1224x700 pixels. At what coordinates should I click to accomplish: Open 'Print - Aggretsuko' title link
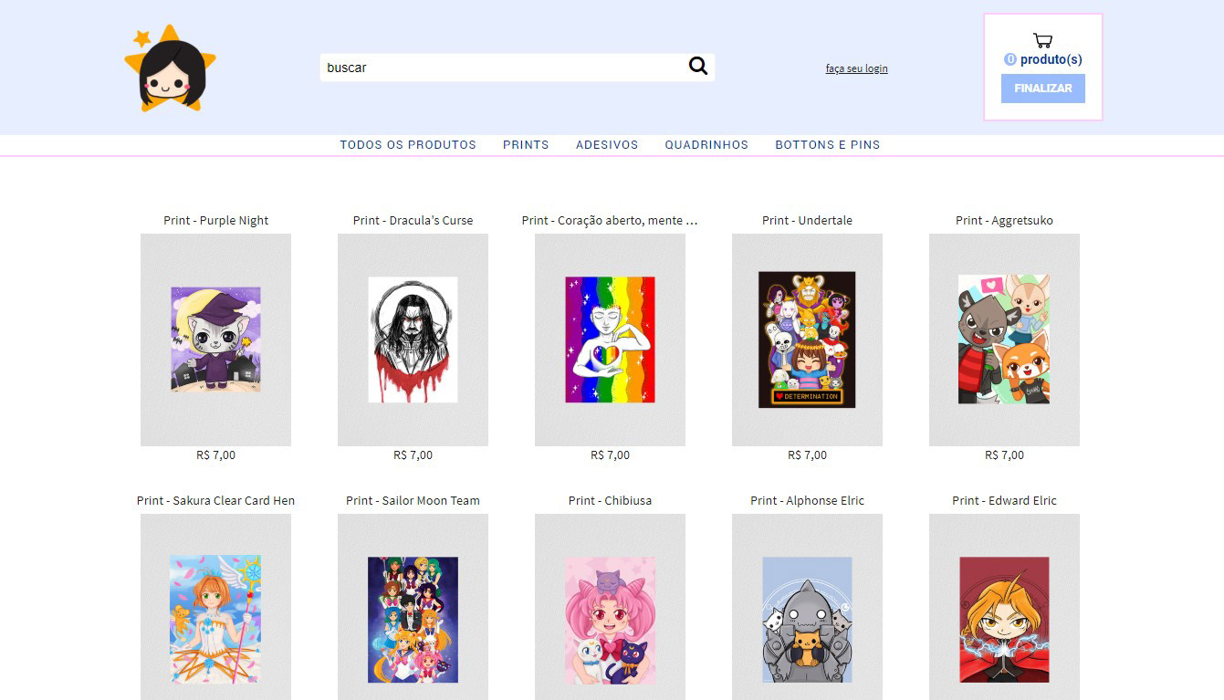[1004, 220]
